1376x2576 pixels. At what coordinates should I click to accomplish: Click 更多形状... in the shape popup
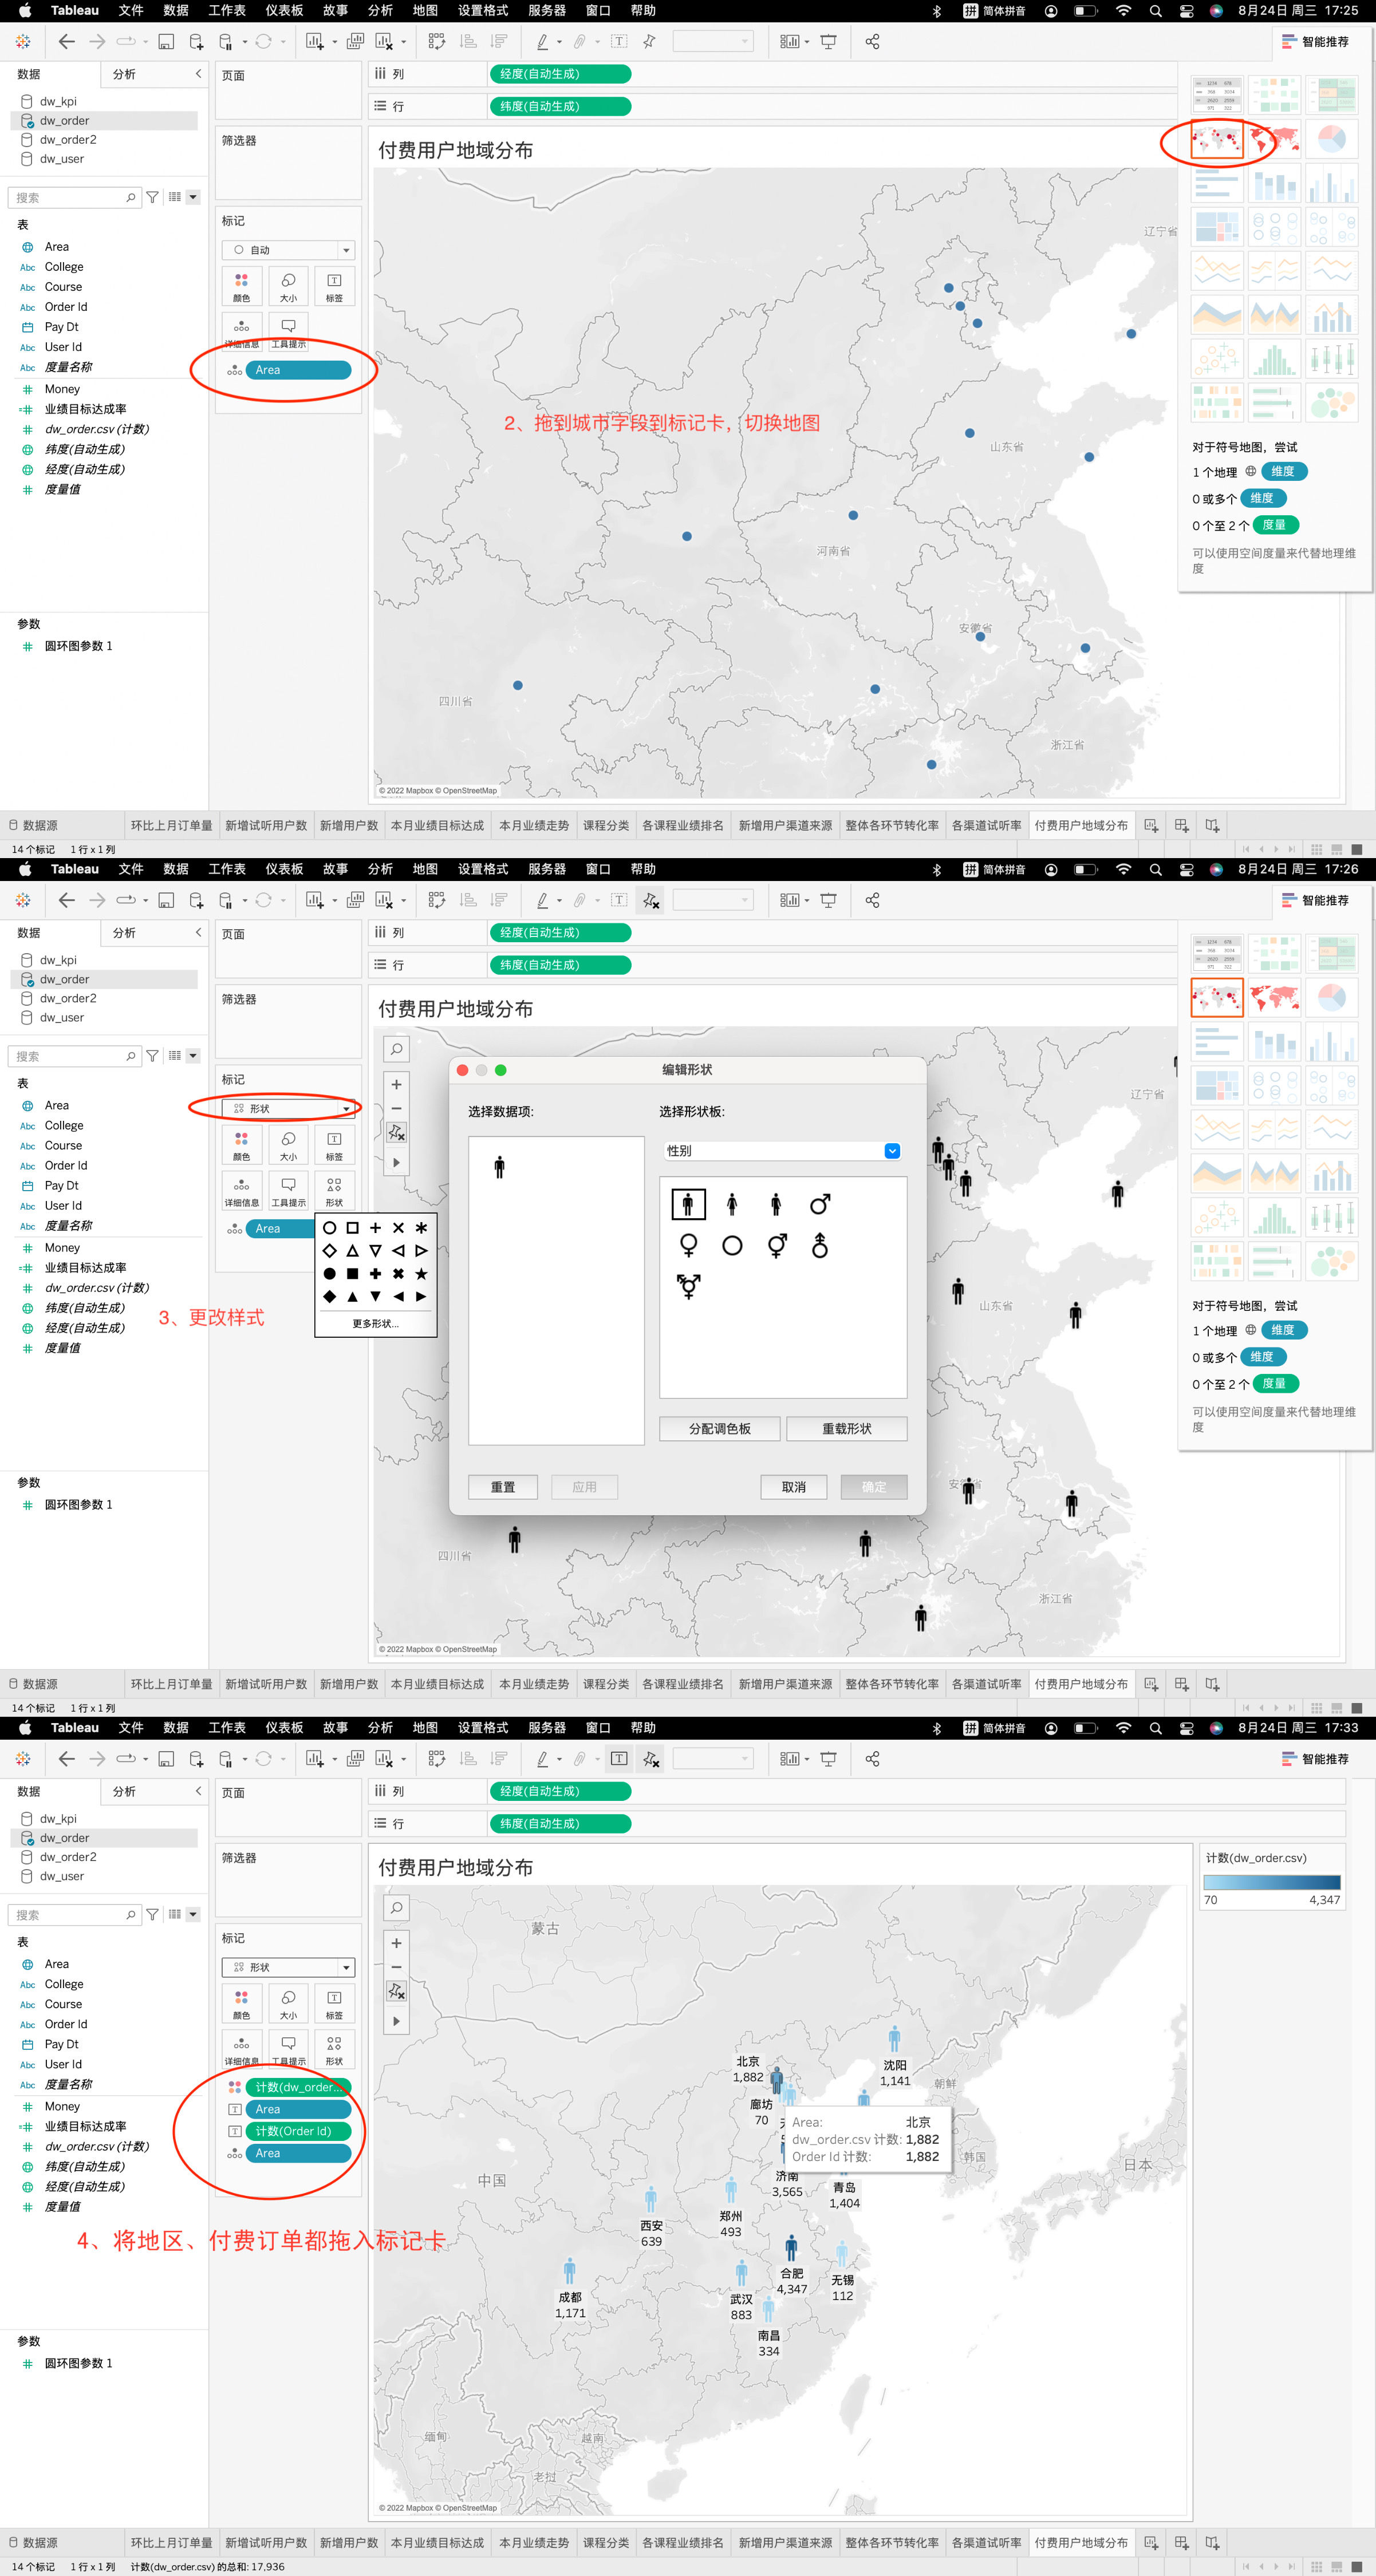[x=376, y=1323]
